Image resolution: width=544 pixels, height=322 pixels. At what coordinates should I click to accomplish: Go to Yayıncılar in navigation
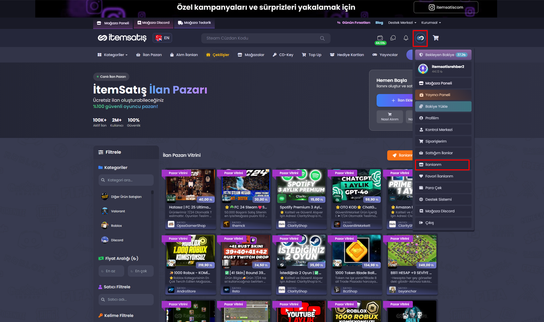point(385,55)
